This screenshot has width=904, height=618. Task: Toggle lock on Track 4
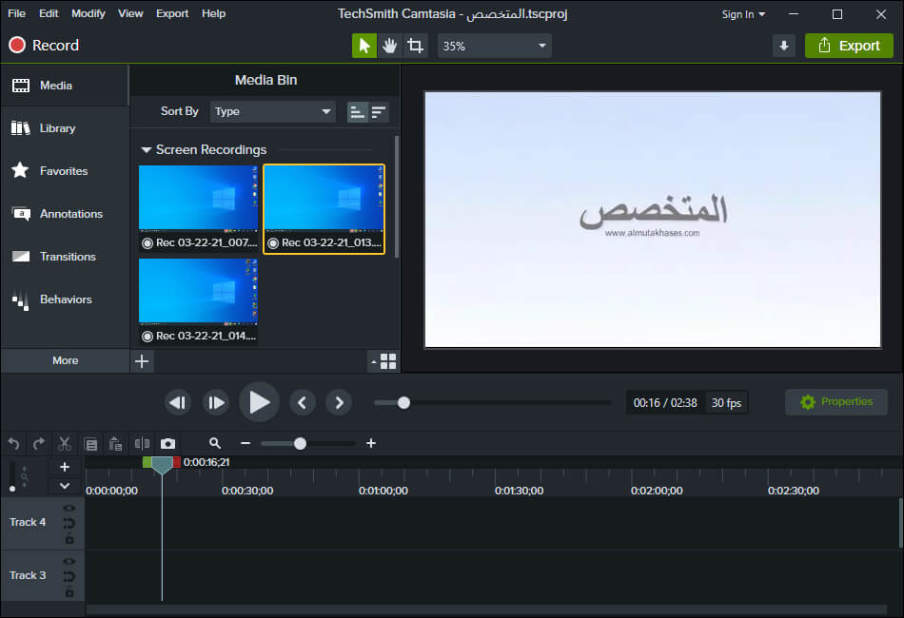(69, 539)
